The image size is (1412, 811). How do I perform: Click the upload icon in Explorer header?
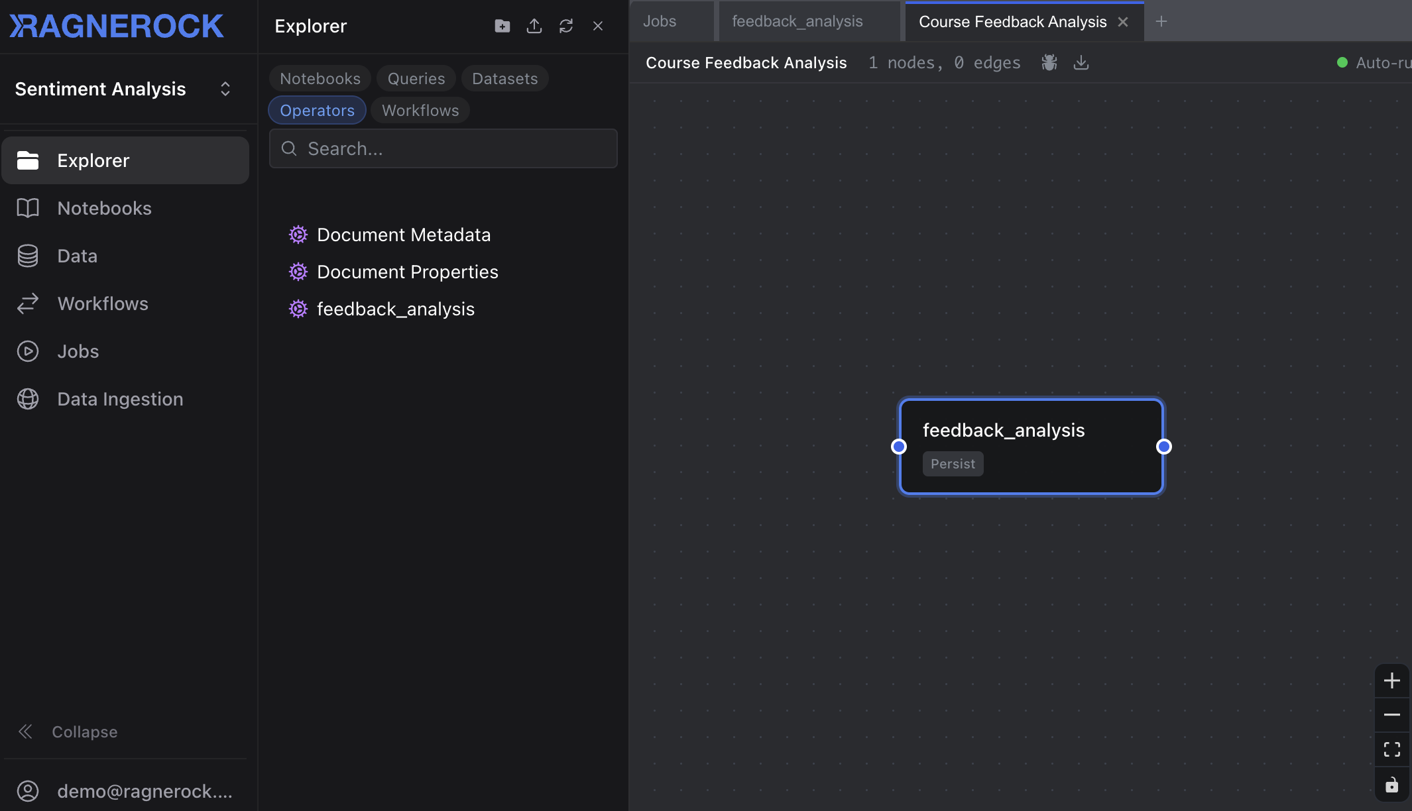pyautogui.click(x=534, y=26)
